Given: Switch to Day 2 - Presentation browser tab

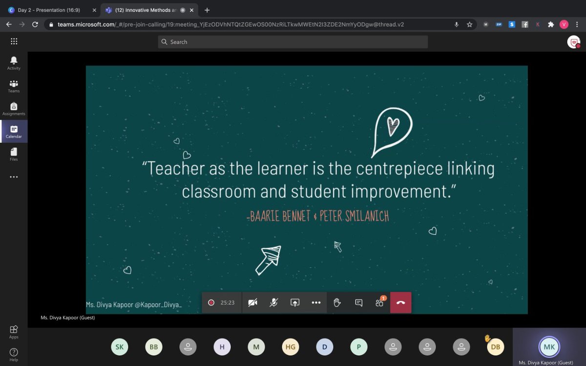Looking at the screenshot, I should coord(51,10).
